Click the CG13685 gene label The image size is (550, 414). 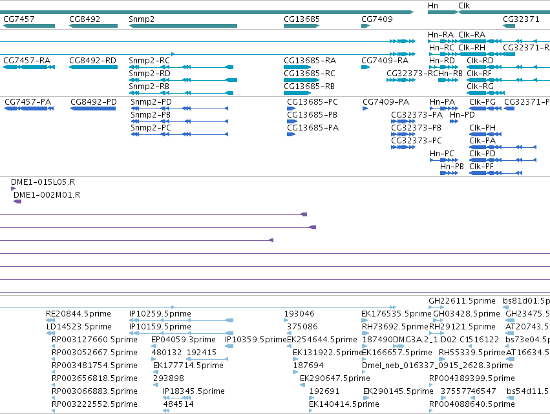point(302,19)
